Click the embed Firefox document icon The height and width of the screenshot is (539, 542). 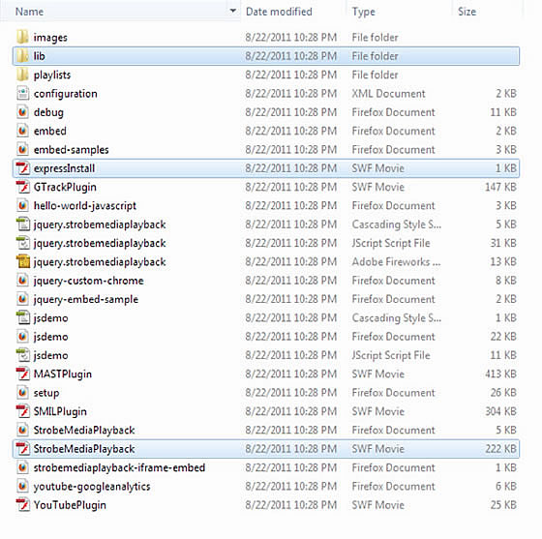[23, 131]
